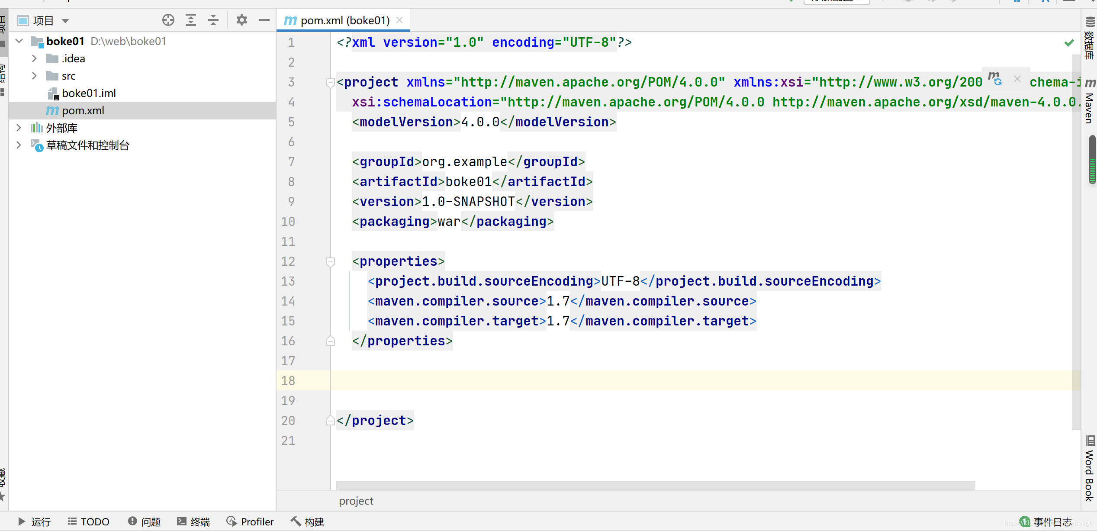Toggle fold marker on project opening tag
Viewport: 1097px width, 531px height.
coord(331,82)
